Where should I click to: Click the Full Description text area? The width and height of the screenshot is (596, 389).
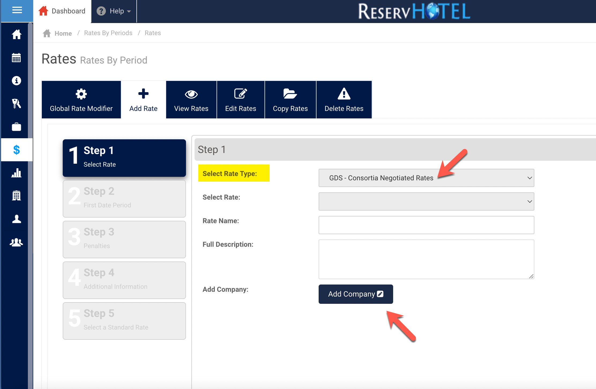pyautogui.click(x=426, y=259)
